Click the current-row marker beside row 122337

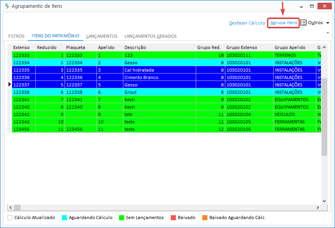pos(10,84)
